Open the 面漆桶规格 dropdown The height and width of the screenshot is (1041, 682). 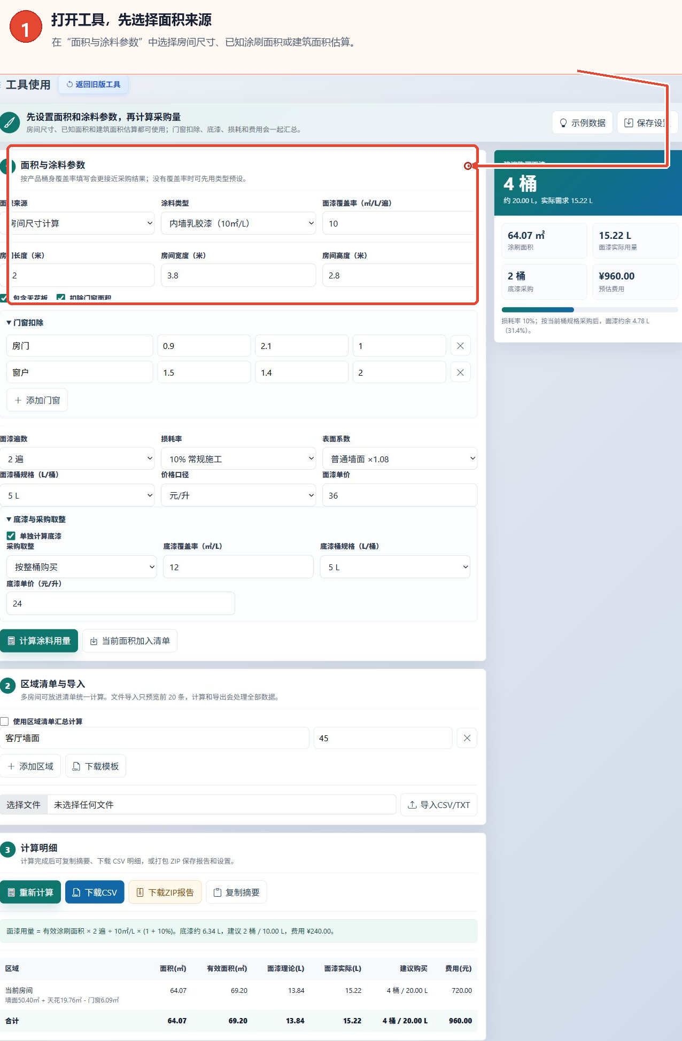pyautogui.click(x=77, y=495)
